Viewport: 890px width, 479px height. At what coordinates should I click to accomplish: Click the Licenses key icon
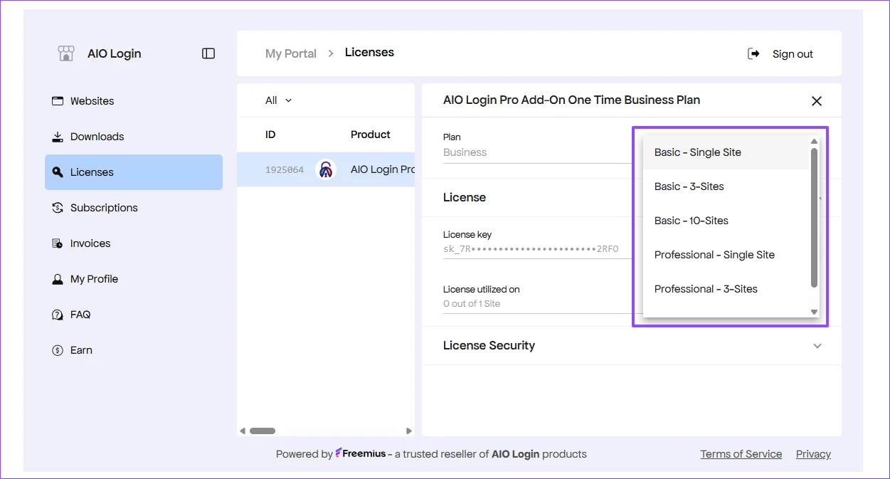pyautogui.click(x=58, y=172)
